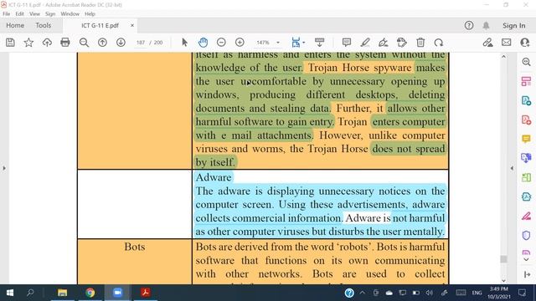Open File Explorer from taskbar

(62, 293)
